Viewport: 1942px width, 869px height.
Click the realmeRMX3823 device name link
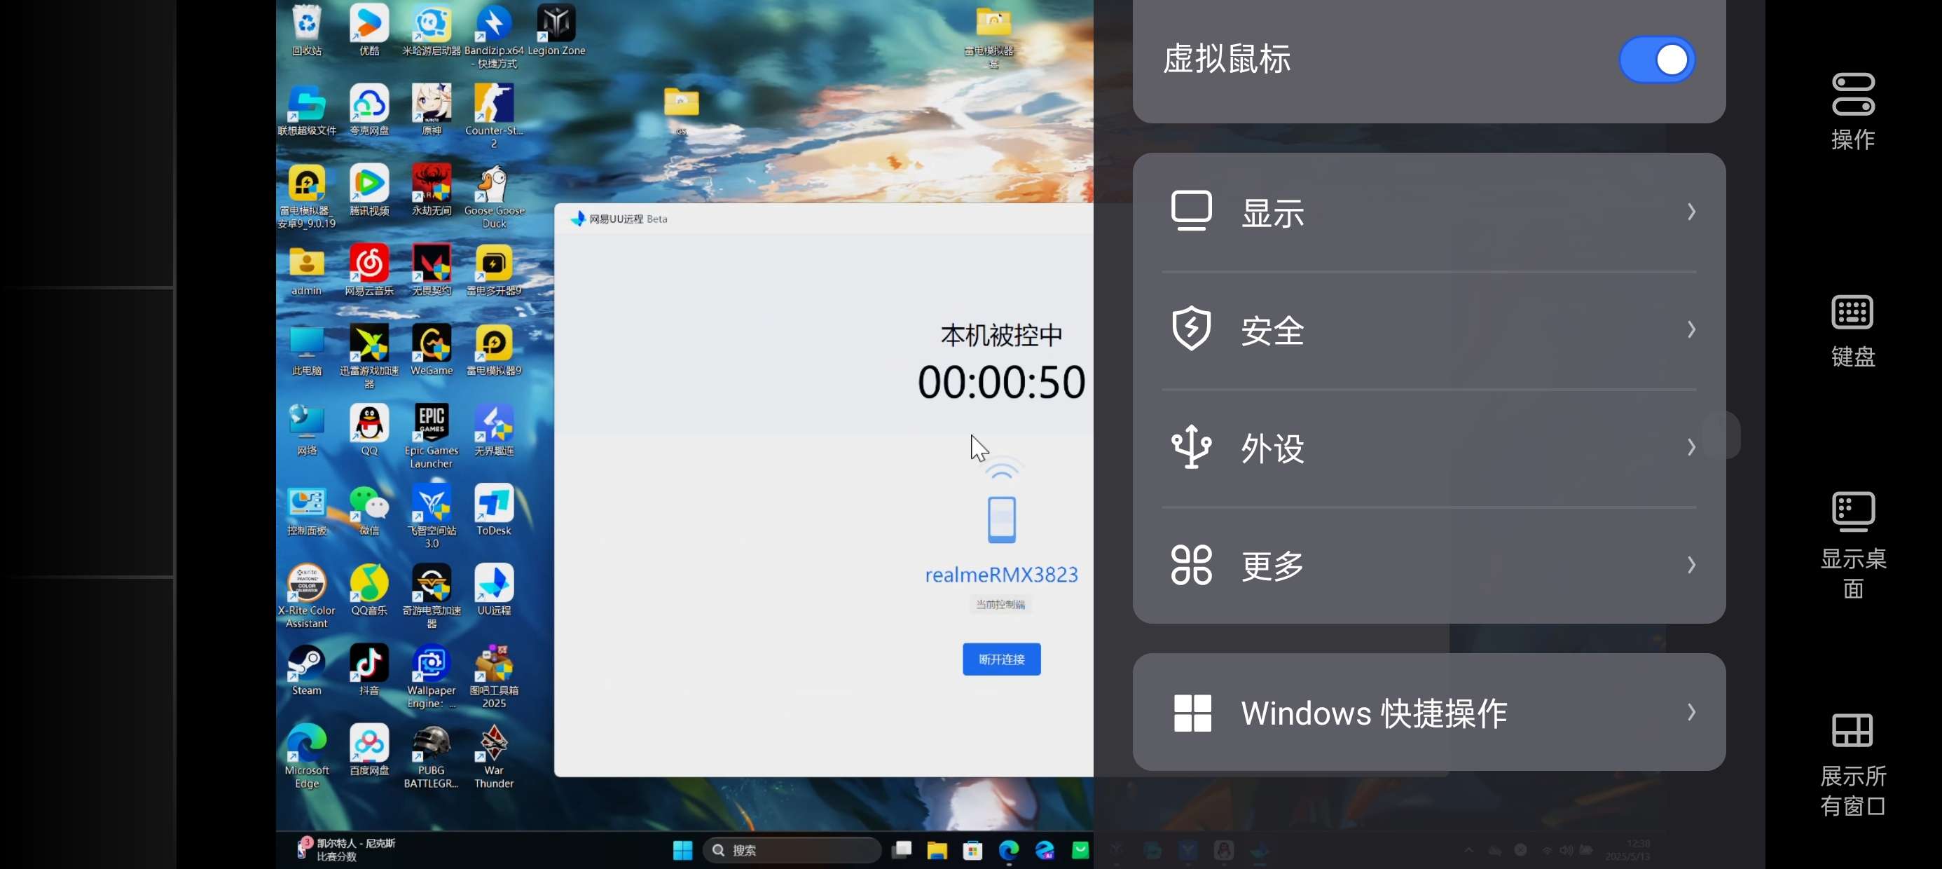pyautogui.click(x=1001, y=575)
